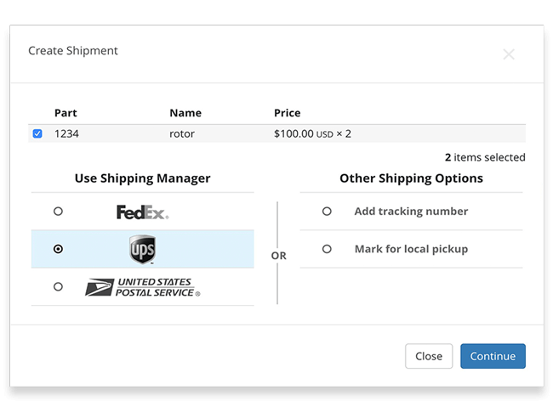Choose the USPS radio button
This screenshot has width=553, height=418.
[58, 287]
